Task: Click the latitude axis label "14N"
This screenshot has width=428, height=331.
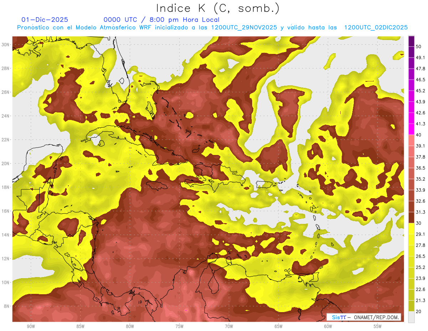Action: [x=6, y=235]
